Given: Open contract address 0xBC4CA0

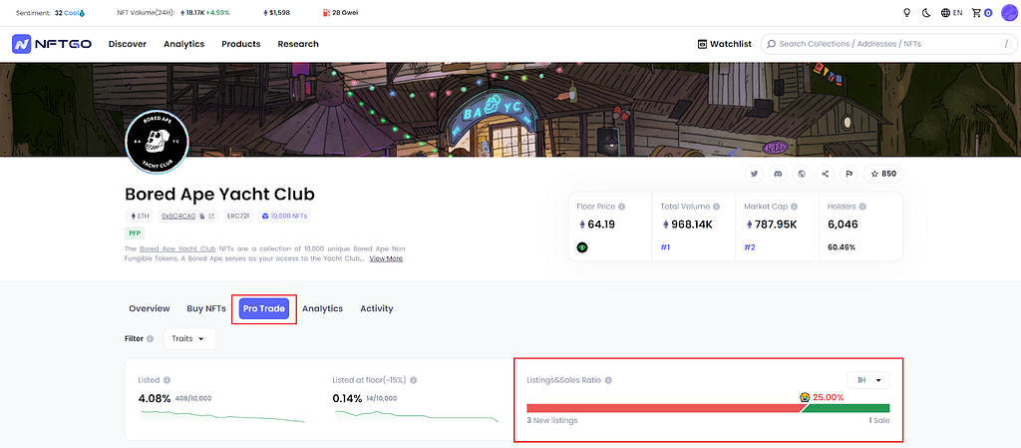Looking at the screenshot, I should [178, 216].
